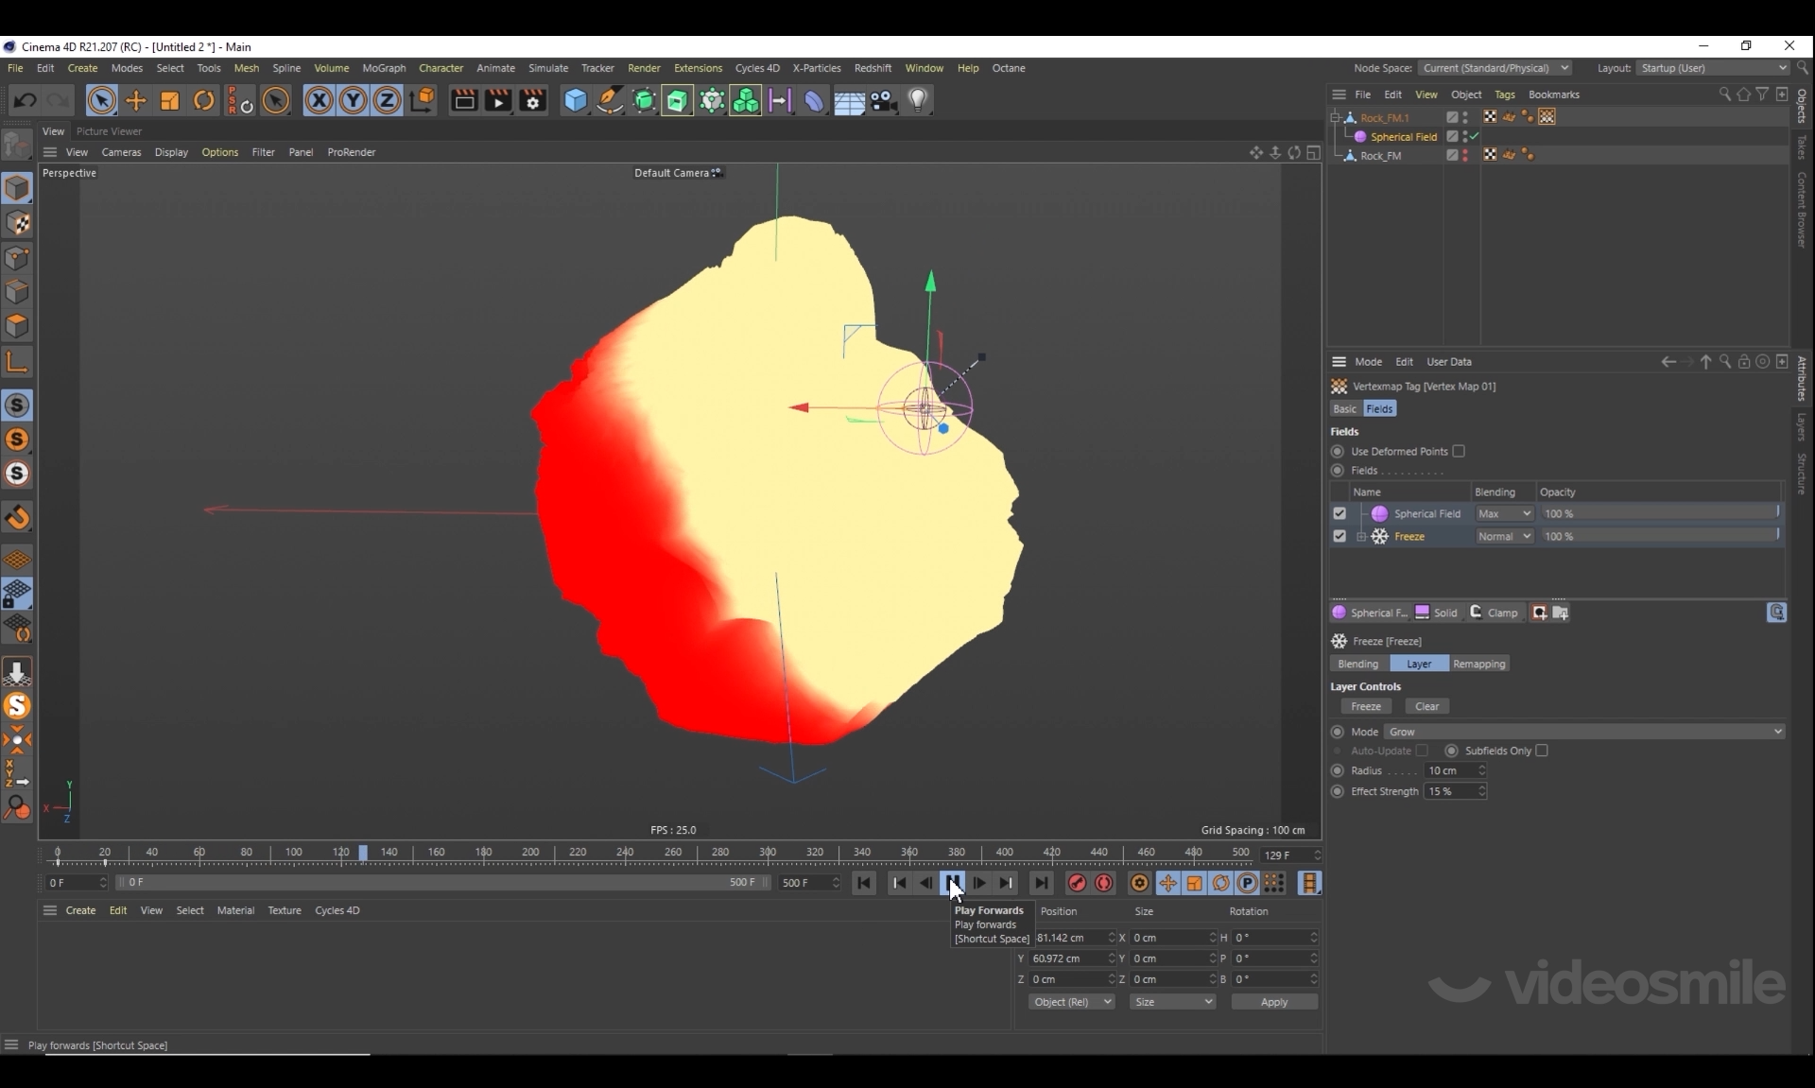
Task: Click the Freeze layer opacity slider
Action: click(x=1659, y=536)
